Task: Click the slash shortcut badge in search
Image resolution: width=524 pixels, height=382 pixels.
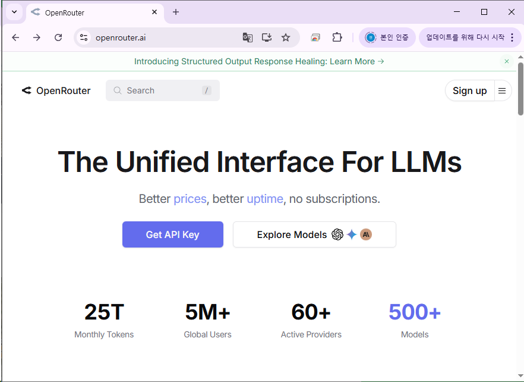Action: (207, 90)
